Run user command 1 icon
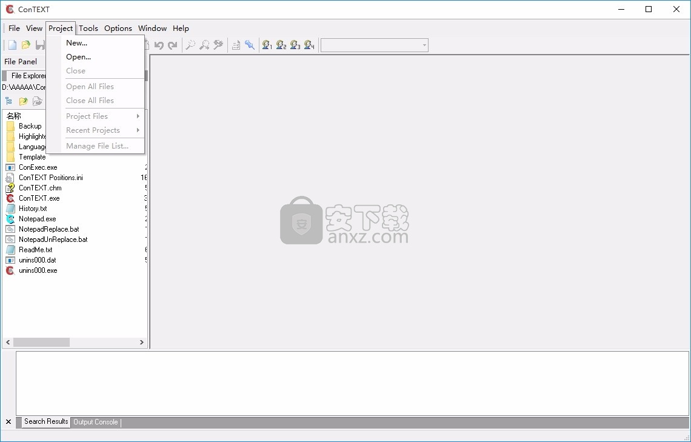Screen dimensions: 691x442 coord(267,45)
